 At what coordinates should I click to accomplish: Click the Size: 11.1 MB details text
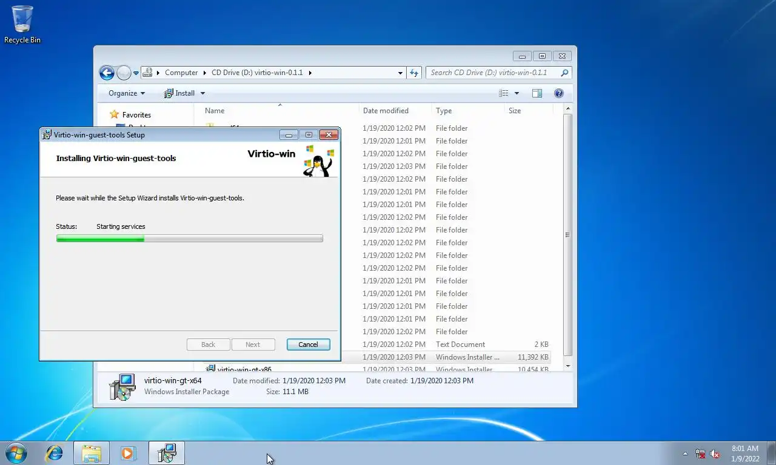287,392
